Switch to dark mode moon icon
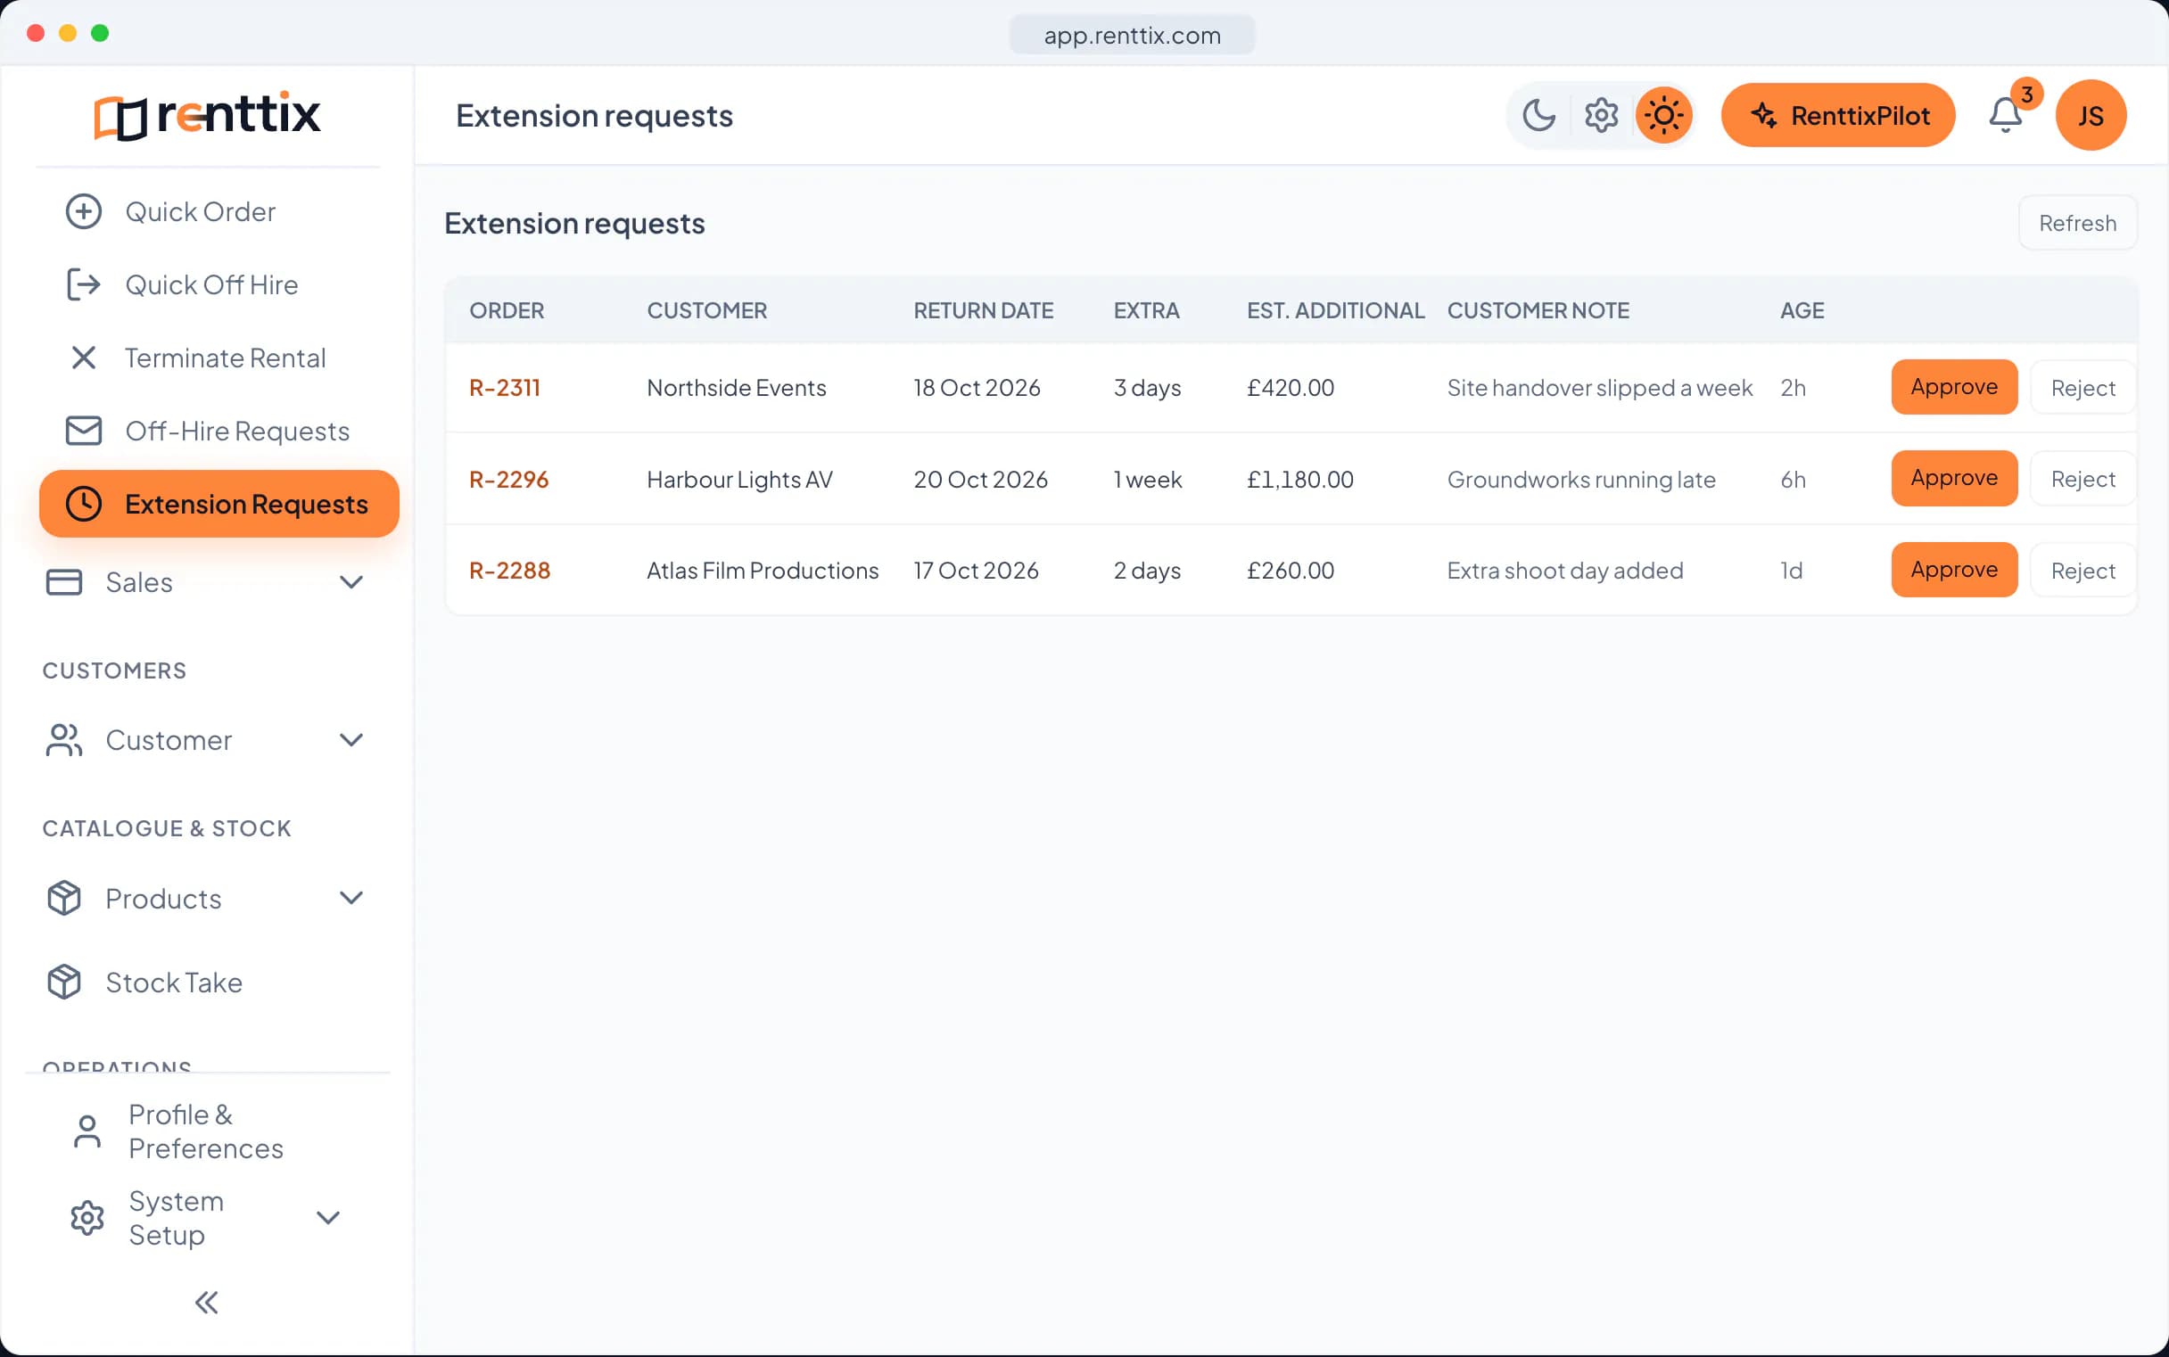Screen dimensions: 2169x1357 [1538, 116]
